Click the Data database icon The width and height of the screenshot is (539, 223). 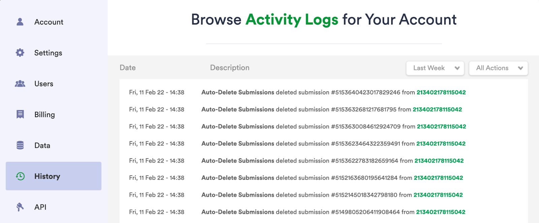20,145
